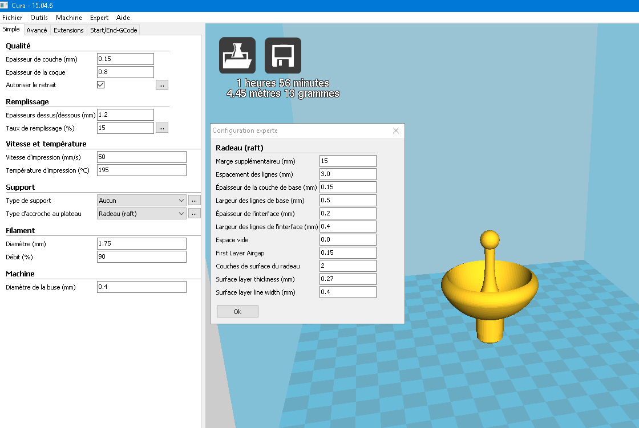Image resolution: width=639 pixels, height=428 pixels.
Task: Click the Radeau (raft) dialog heading
Action: point(240,148)
